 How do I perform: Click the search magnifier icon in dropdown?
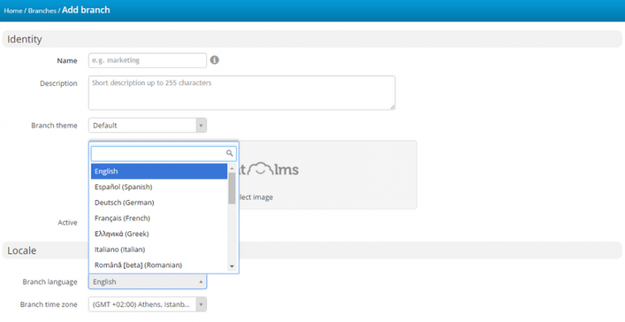click(230, 153)
